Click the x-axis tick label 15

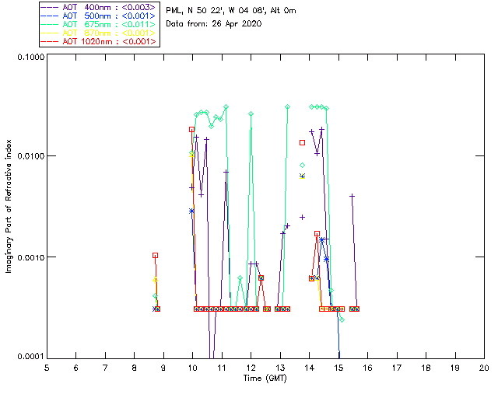click(x=338, y=368)
